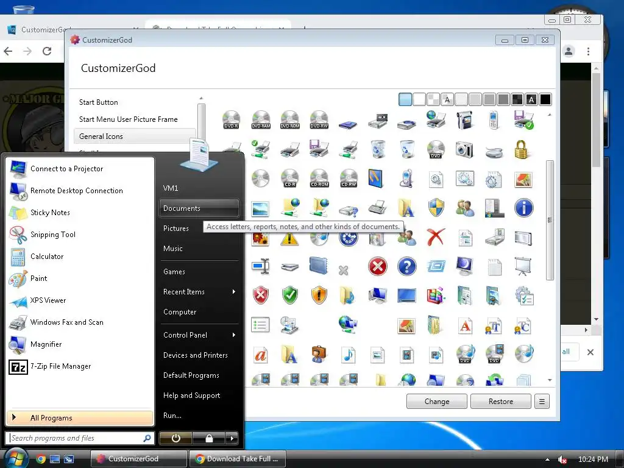Select the CD-ROM disc icon
Viewport: 624px width, 468px height.
tap(319, 179)
